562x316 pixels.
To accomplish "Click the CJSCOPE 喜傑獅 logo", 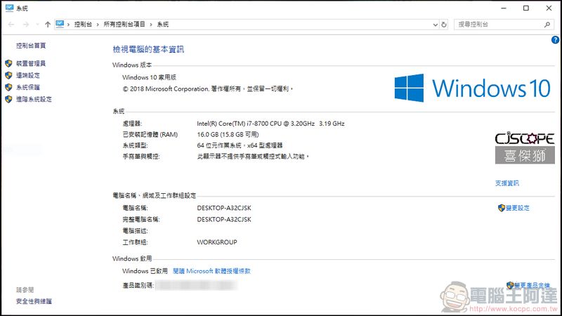I will 525,147.
